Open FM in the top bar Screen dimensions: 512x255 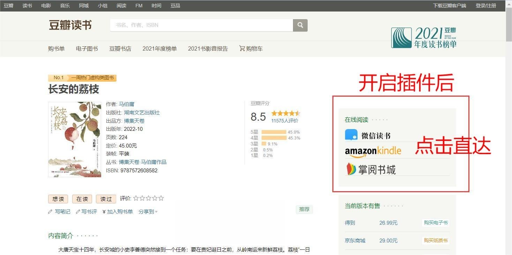139,6
